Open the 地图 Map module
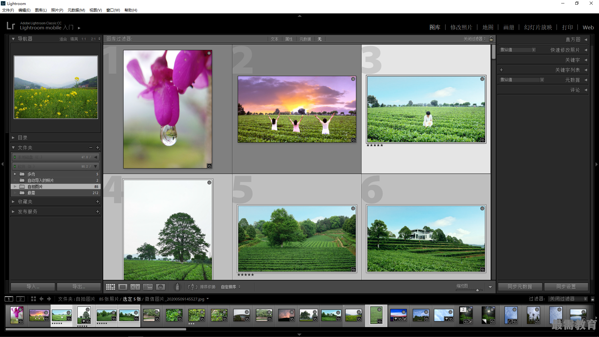 coord(488,27)
